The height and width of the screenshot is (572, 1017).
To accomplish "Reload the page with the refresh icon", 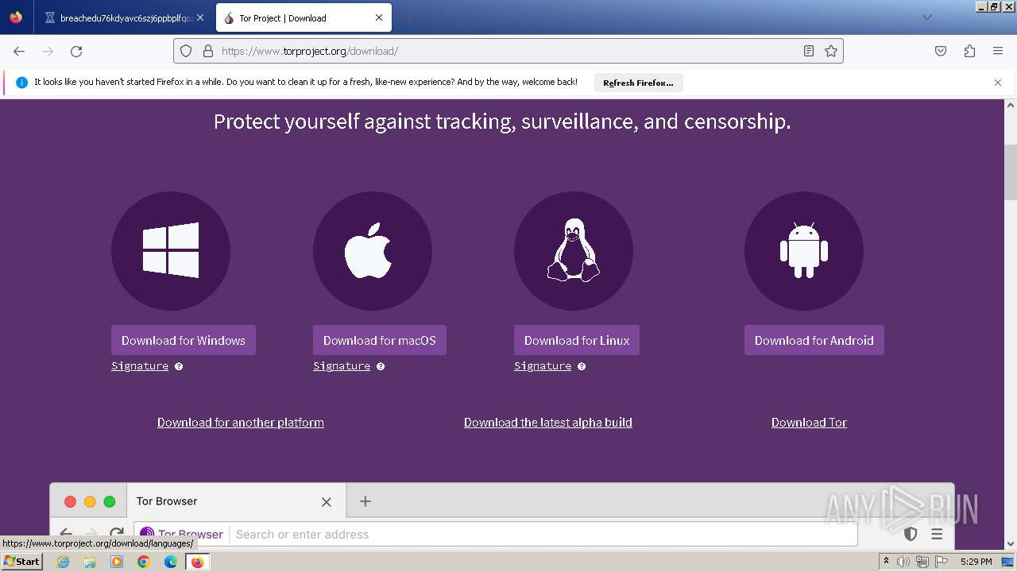I will 76,51.
